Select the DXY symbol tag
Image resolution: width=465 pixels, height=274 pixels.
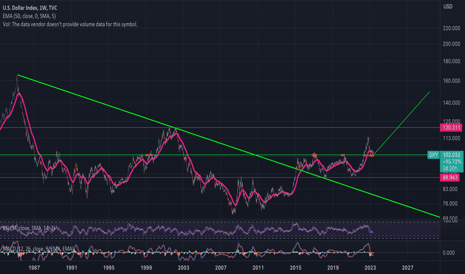(433, 155)
